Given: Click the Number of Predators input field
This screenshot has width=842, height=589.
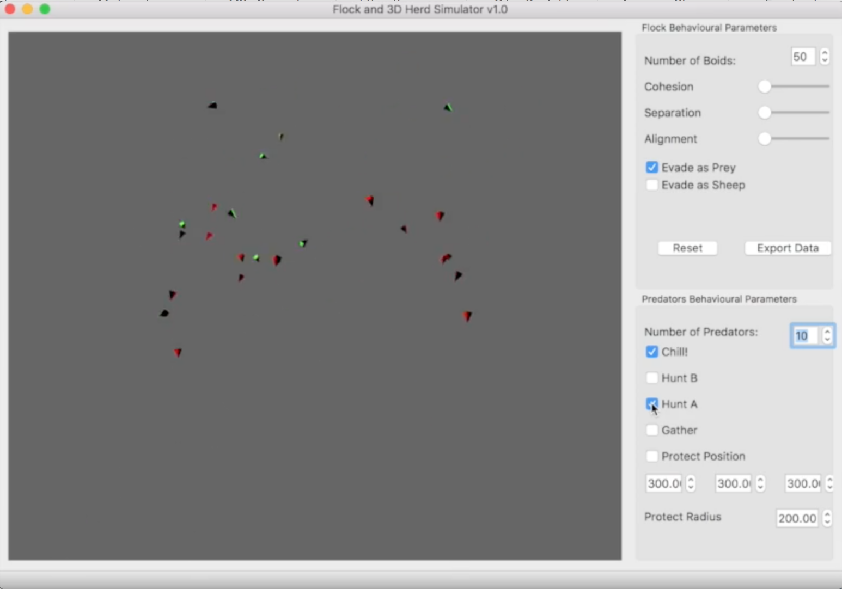Looking at the screenshot, I should pyautogui.click(x=804, y=336).
